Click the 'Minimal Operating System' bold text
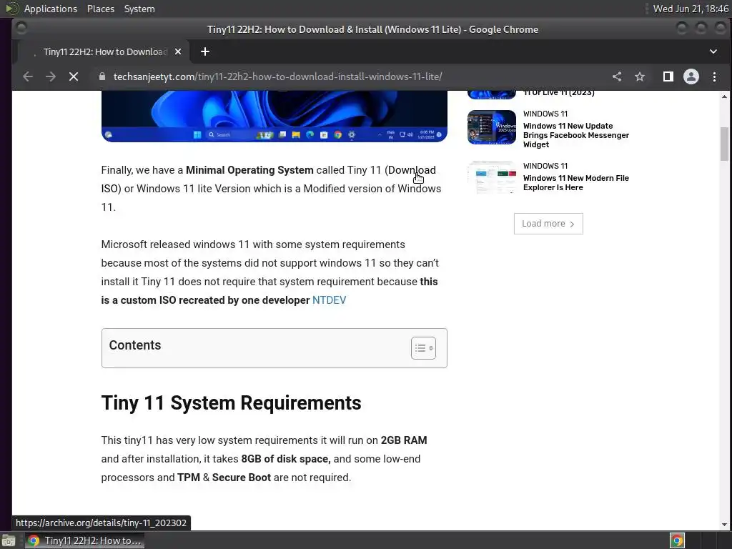 click(249, 170)
